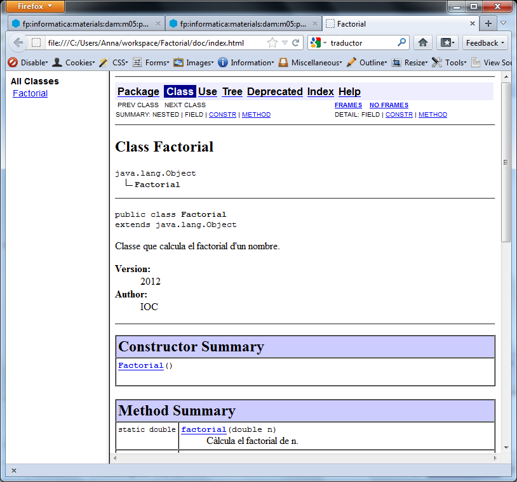This screenshot has width=517, height=482.
Task: Open a new tab with the plus button
Action: click(488, 23)
